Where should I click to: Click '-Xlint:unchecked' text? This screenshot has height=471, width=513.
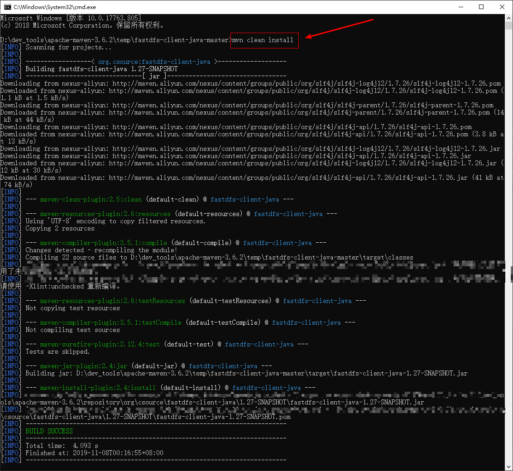[x=55, y=286]
